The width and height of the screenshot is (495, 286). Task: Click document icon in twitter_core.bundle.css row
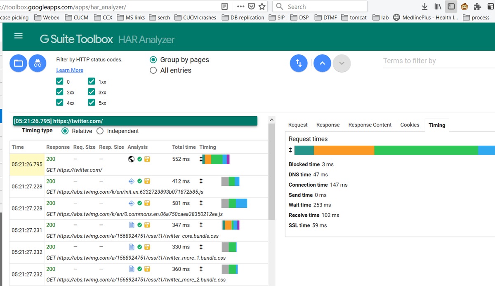click(132, 225)
